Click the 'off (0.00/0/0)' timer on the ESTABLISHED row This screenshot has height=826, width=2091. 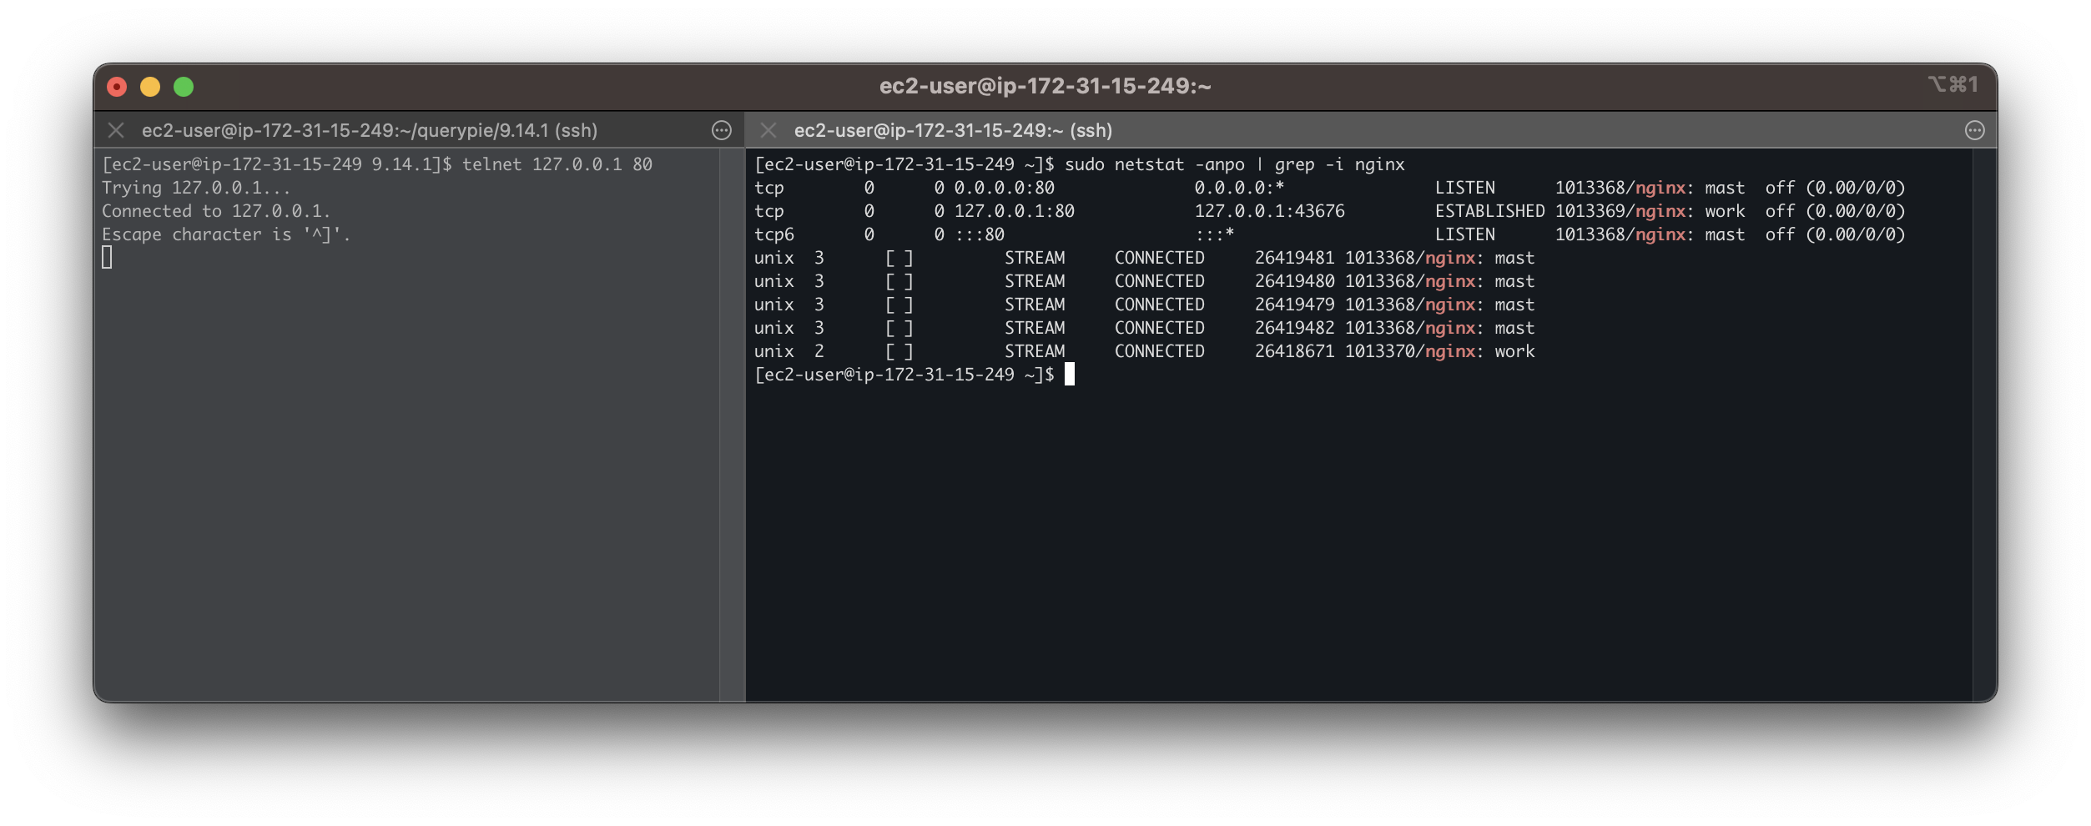tap(1836, 211)
